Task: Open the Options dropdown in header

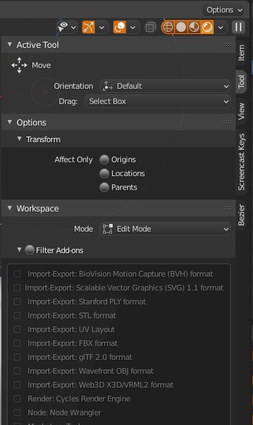Action: [x=223, y=10]
